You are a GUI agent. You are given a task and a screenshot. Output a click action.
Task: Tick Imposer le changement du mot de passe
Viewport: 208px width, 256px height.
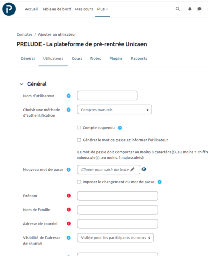click(x=79, y=182)
